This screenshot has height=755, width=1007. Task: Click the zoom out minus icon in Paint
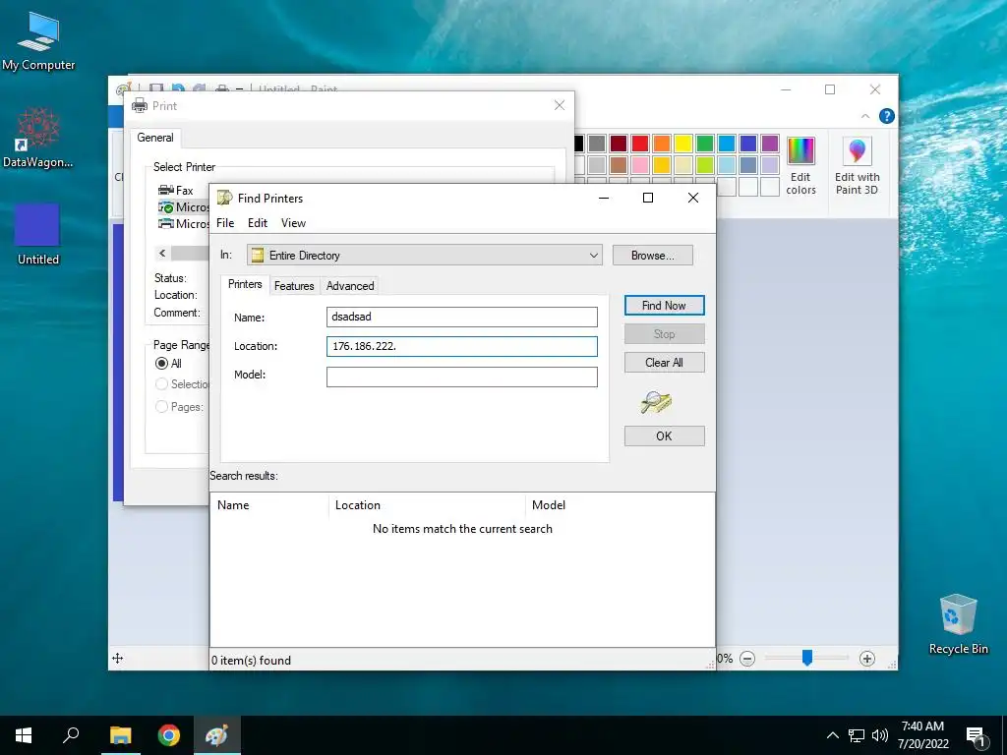(x=747, y=659)
